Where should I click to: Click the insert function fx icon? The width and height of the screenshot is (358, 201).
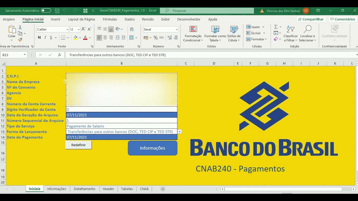(59, 55)
